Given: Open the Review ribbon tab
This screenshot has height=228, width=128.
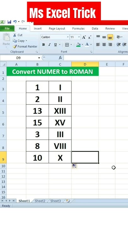Looking at the screenshot, I should [110, 28].
